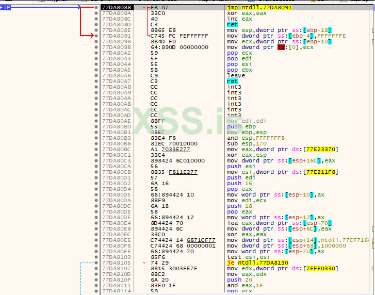
Task: Select address 77DA808C in address column
Action: [x=117, y=19]
